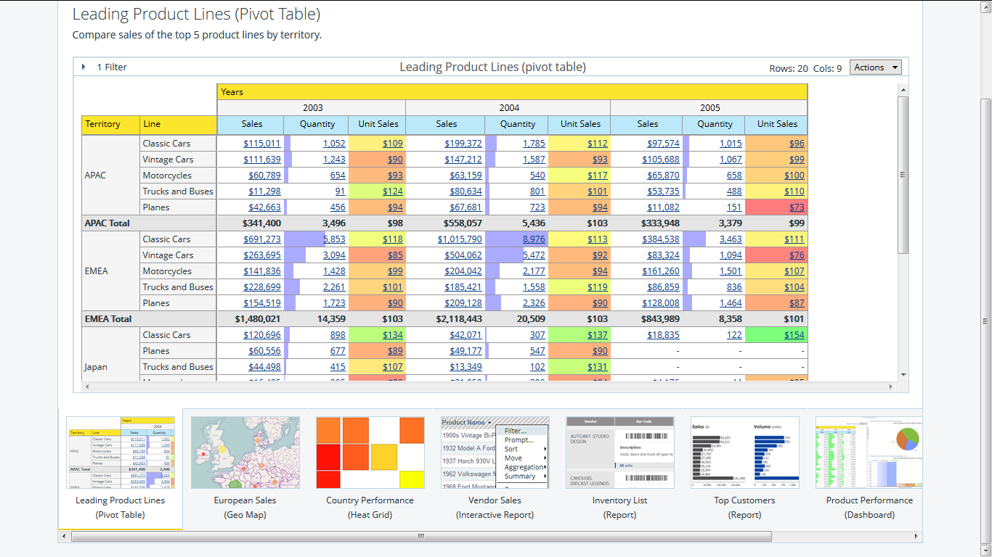Click the 5,853 quantity link
Image resolution: width=992 pixels, height=557 pixels.
click(335, 239)
